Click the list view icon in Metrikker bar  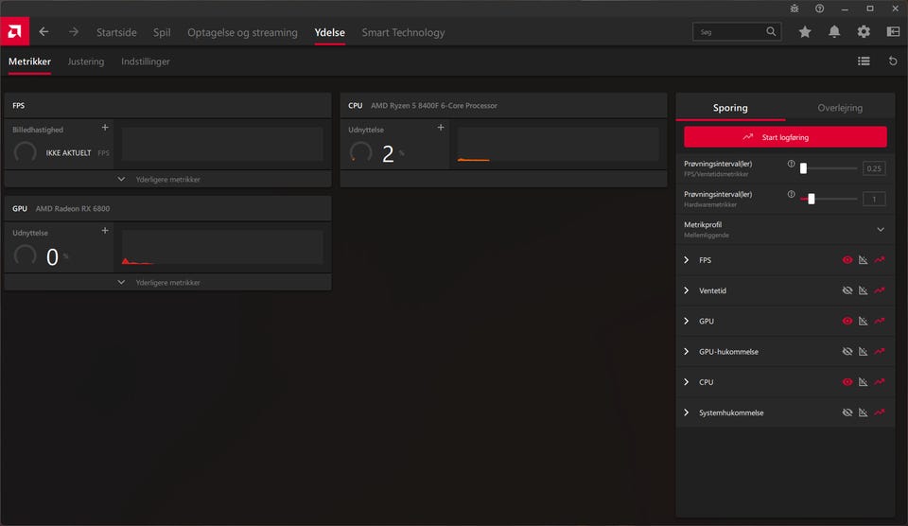(x=864, y=61)
